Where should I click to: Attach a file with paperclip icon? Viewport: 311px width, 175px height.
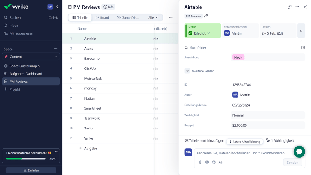(200, 162)
